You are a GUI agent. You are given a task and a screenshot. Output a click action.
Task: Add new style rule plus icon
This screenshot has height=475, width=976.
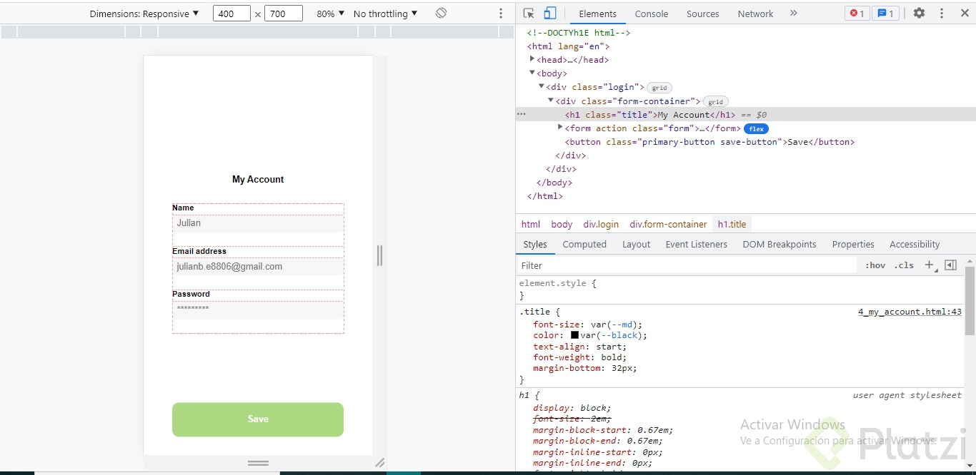(x=930, y=265)
